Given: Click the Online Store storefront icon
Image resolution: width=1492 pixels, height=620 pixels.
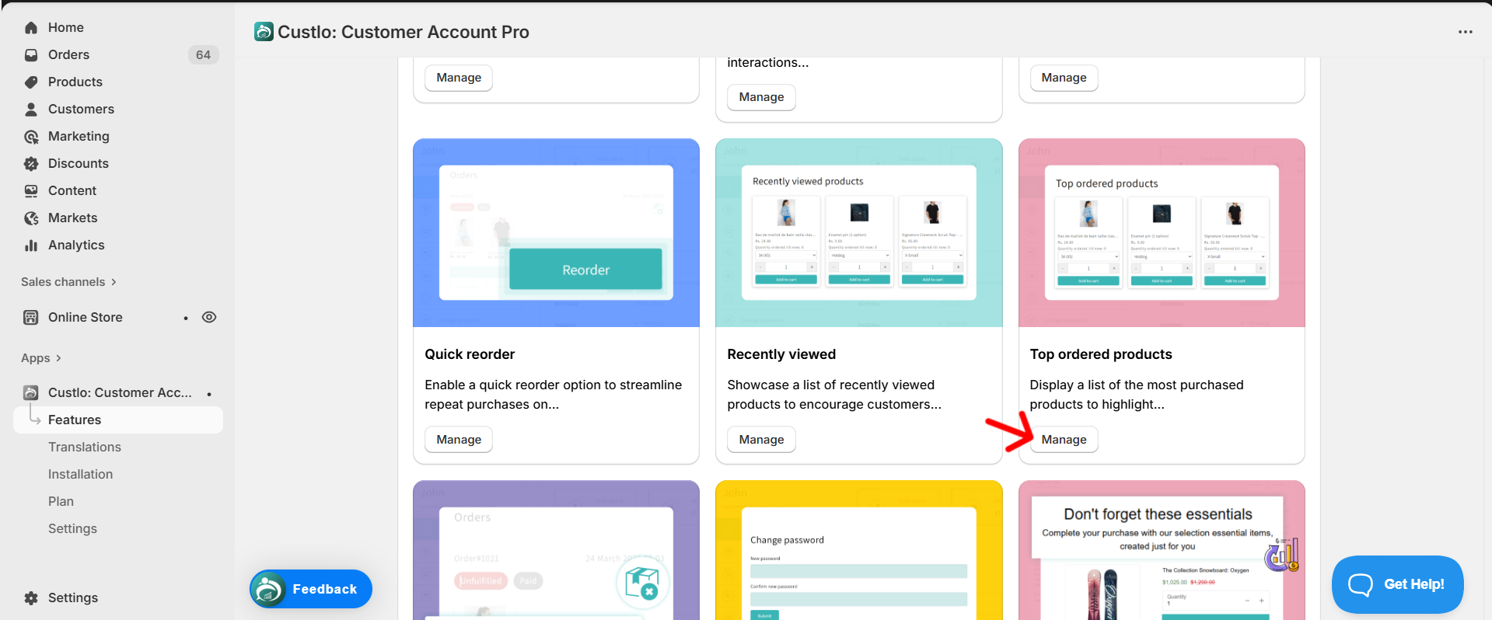Looking at the screenshot, I should click(31, 318).
